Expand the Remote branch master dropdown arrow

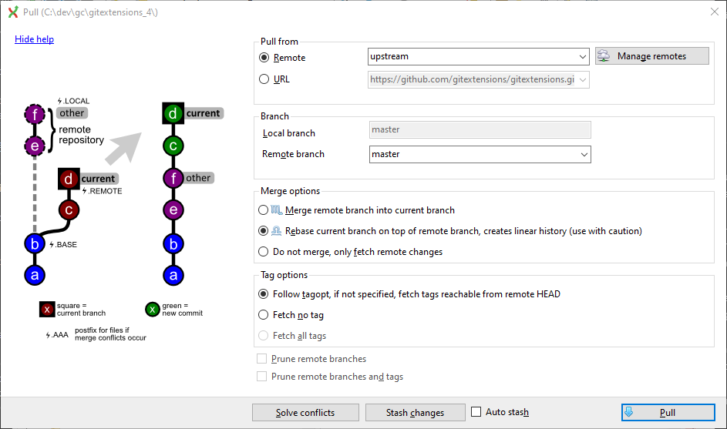[584, 154]
